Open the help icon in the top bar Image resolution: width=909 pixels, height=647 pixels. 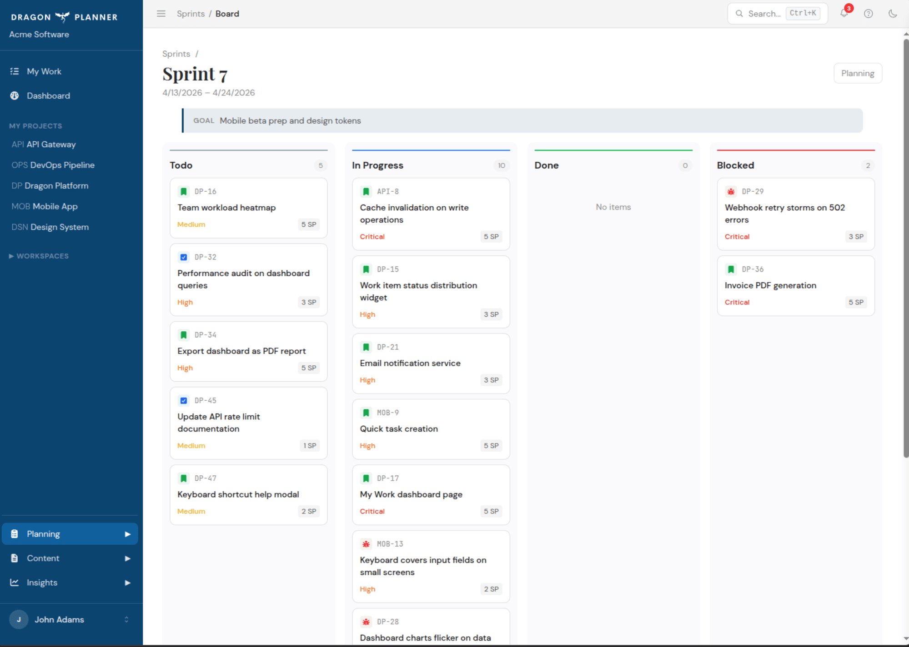tap(868, 14)
